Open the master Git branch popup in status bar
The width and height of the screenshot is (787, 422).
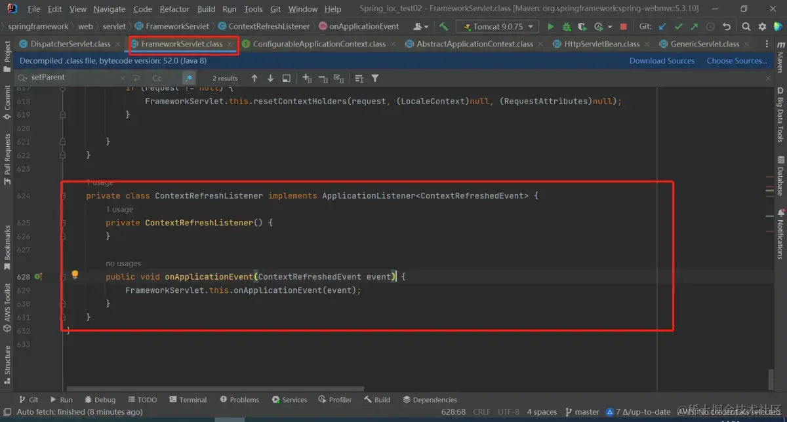581,412
